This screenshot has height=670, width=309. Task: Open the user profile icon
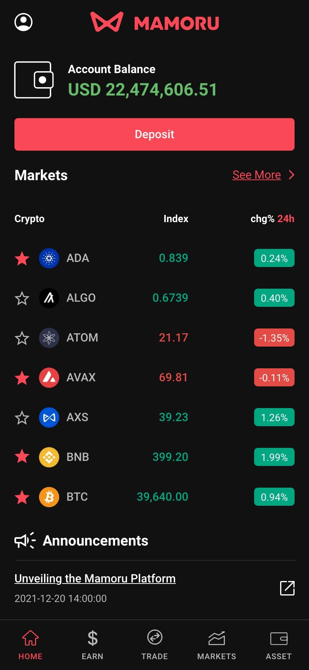point(23,22)
